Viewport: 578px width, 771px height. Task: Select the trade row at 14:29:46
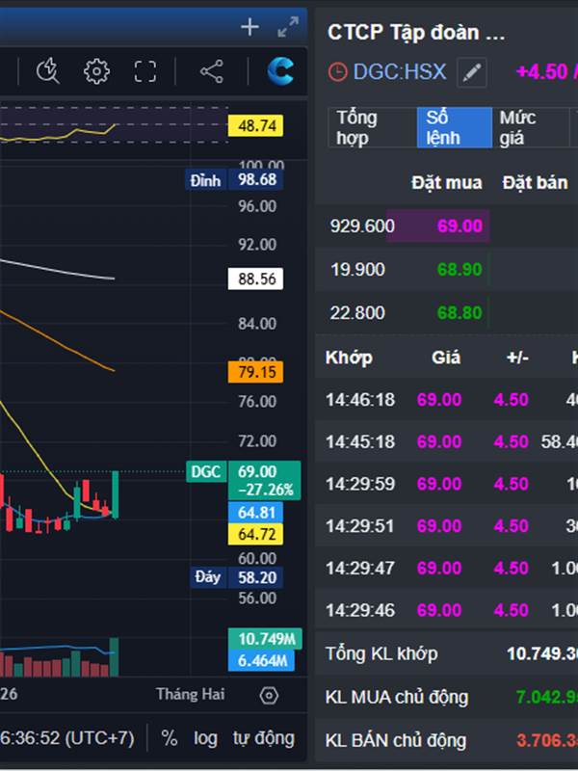(446, 610)
